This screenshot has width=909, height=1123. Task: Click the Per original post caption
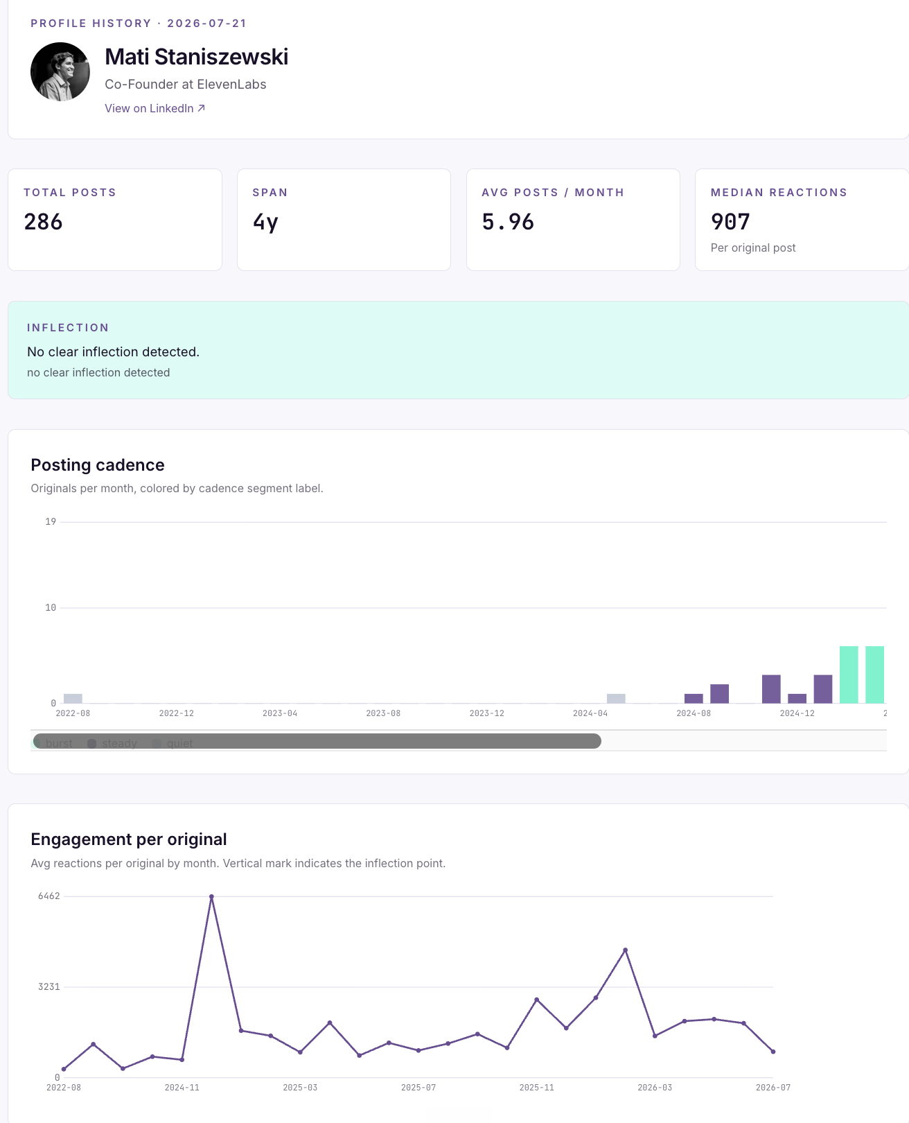[753, 248]
